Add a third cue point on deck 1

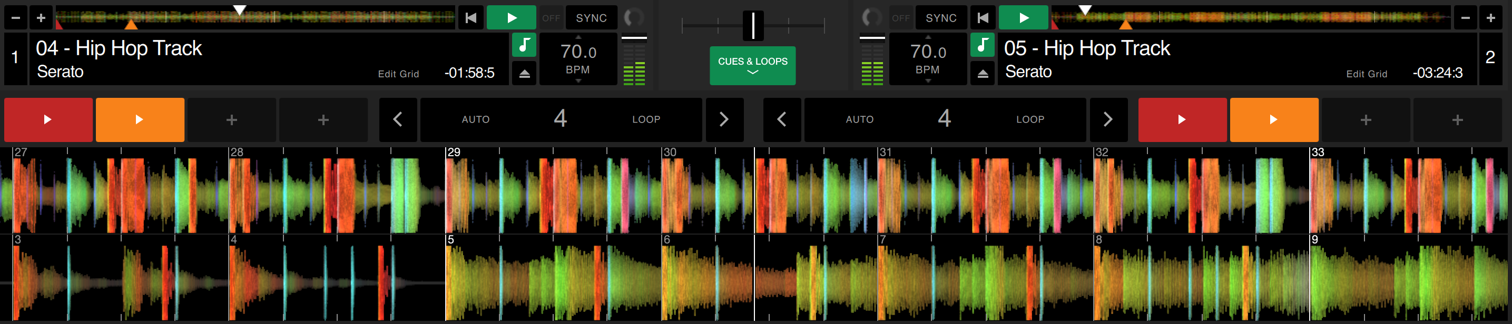tap(232, 119)
